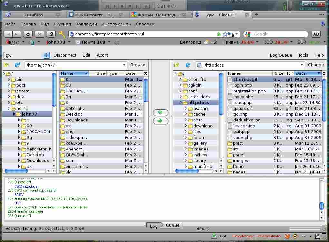Open the FireFTP Tools menu
The height and width of the screenshot is (242, 329).
(303, 55)
